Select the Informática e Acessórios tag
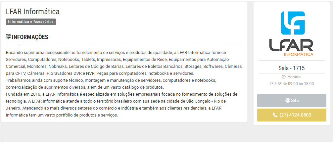The image size is (333, 143). coord(31,22)
